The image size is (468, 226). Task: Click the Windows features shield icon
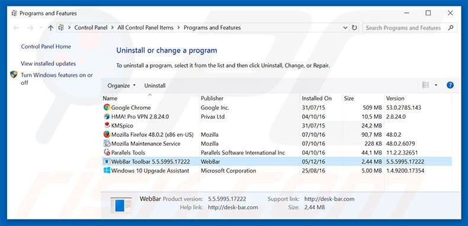click(14, 74)
